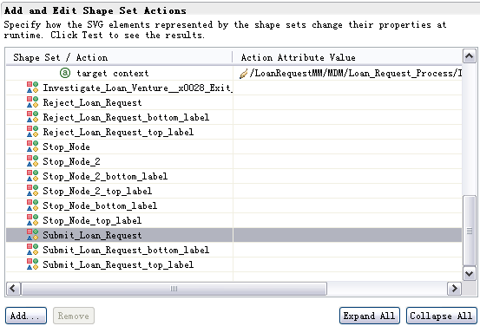The height and width of the screenshot is (326, 480).
Task: Select Stop_Node_2_top_label shape set
Action: pyautogui.click(x=233, y=191)
